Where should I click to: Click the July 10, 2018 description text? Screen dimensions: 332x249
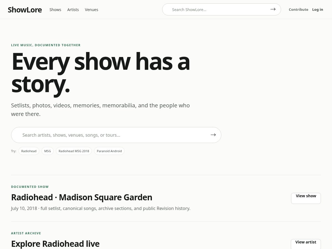tap(101, 208)
